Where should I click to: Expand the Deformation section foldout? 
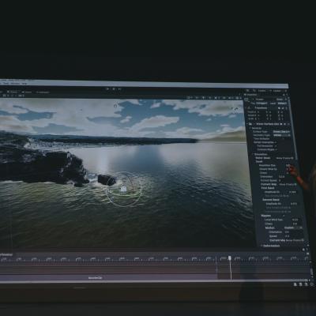click(x=261, y=246)
